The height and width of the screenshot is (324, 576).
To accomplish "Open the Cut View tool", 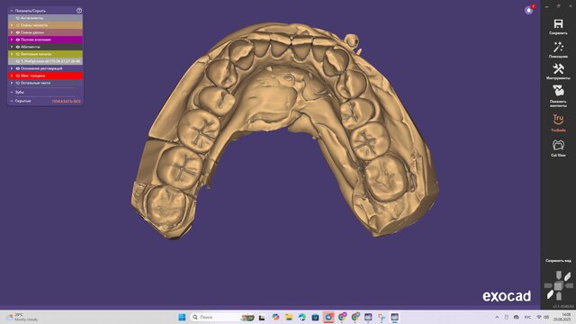I will pyautogui.click(x=558, y=145).
